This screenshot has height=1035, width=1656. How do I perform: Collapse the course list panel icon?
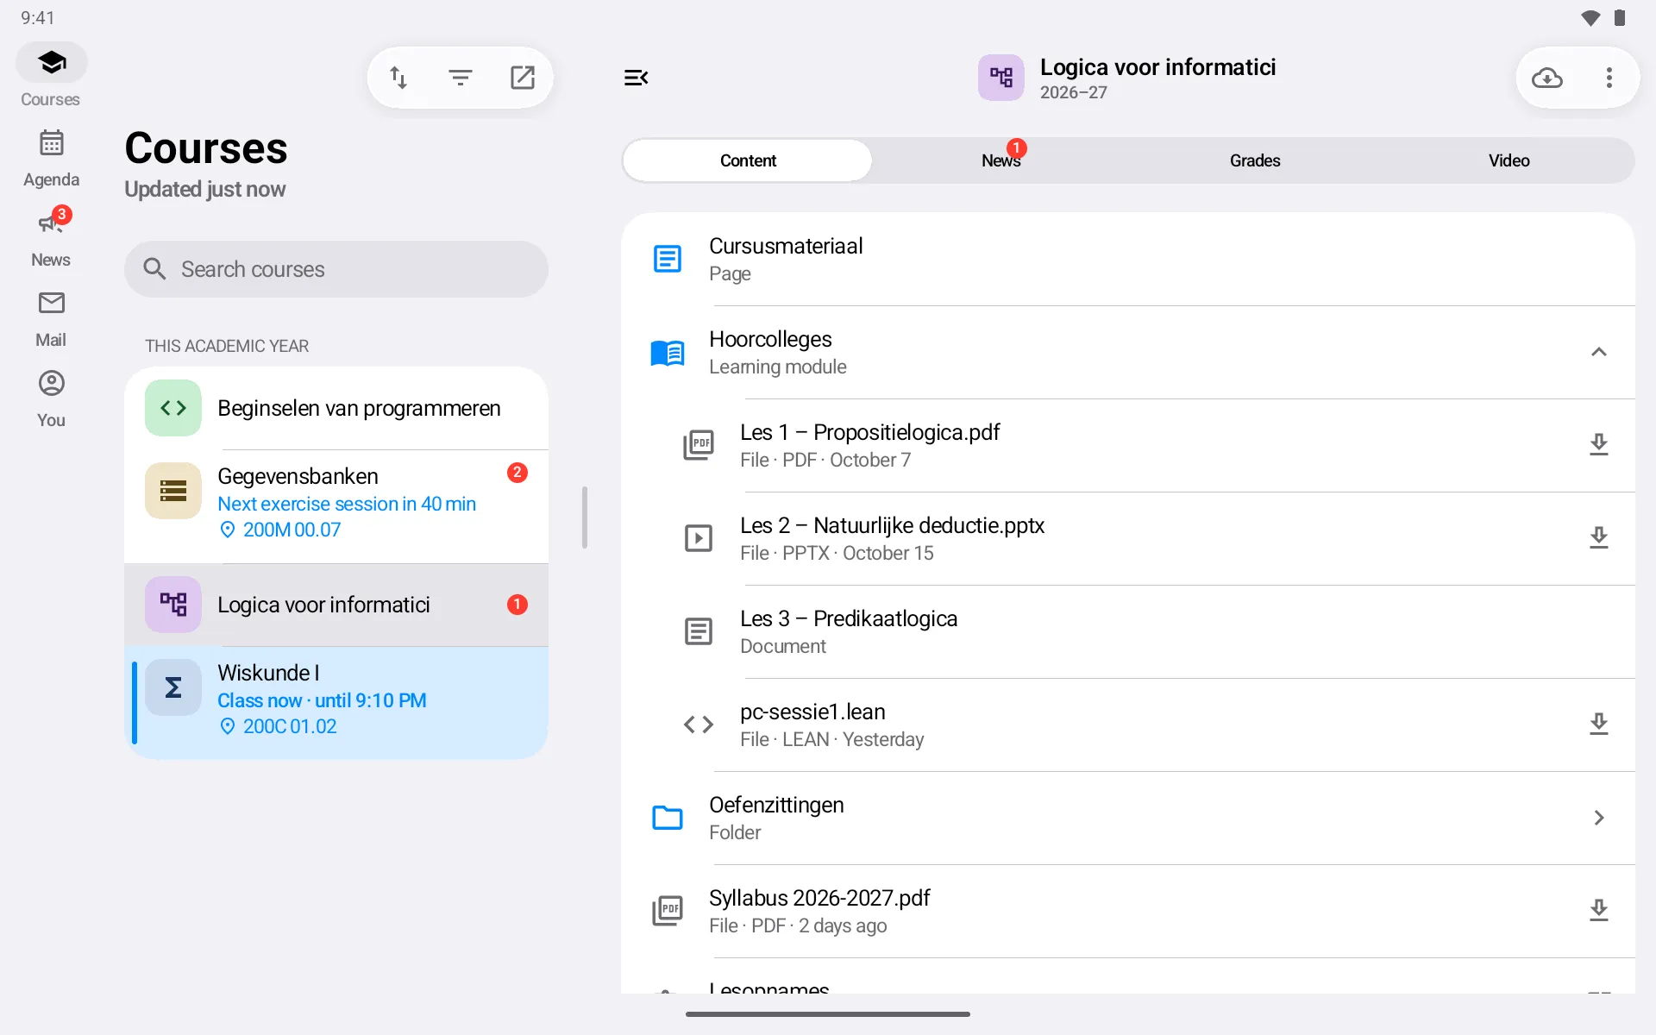(637, 78)
